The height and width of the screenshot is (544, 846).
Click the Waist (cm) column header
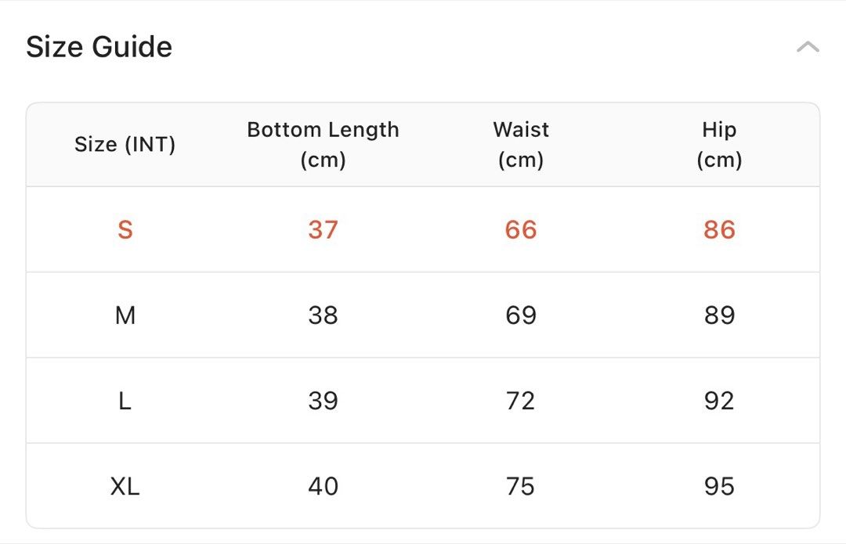click(521, 145)
